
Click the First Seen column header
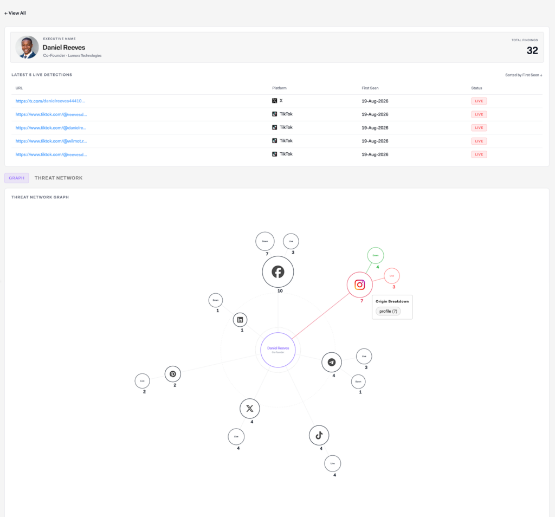click(370, 88)
